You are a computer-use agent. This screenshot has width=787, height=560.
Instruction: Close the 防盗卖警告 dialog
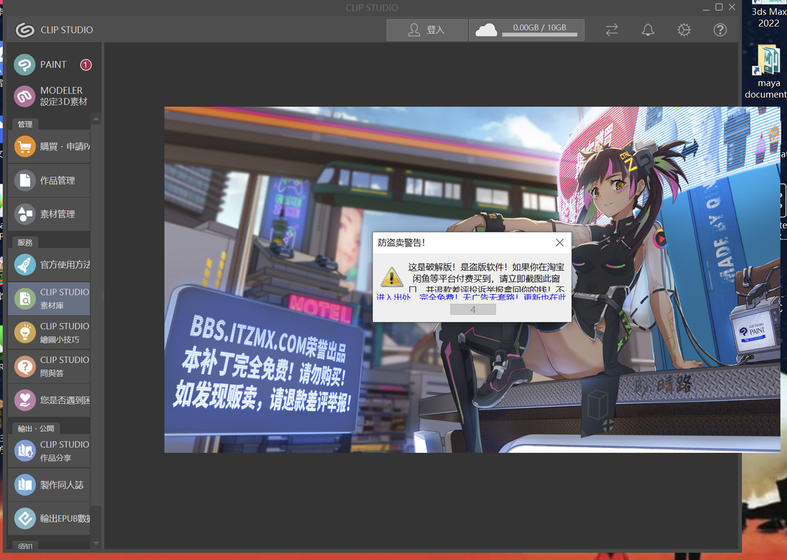point(560,243)
